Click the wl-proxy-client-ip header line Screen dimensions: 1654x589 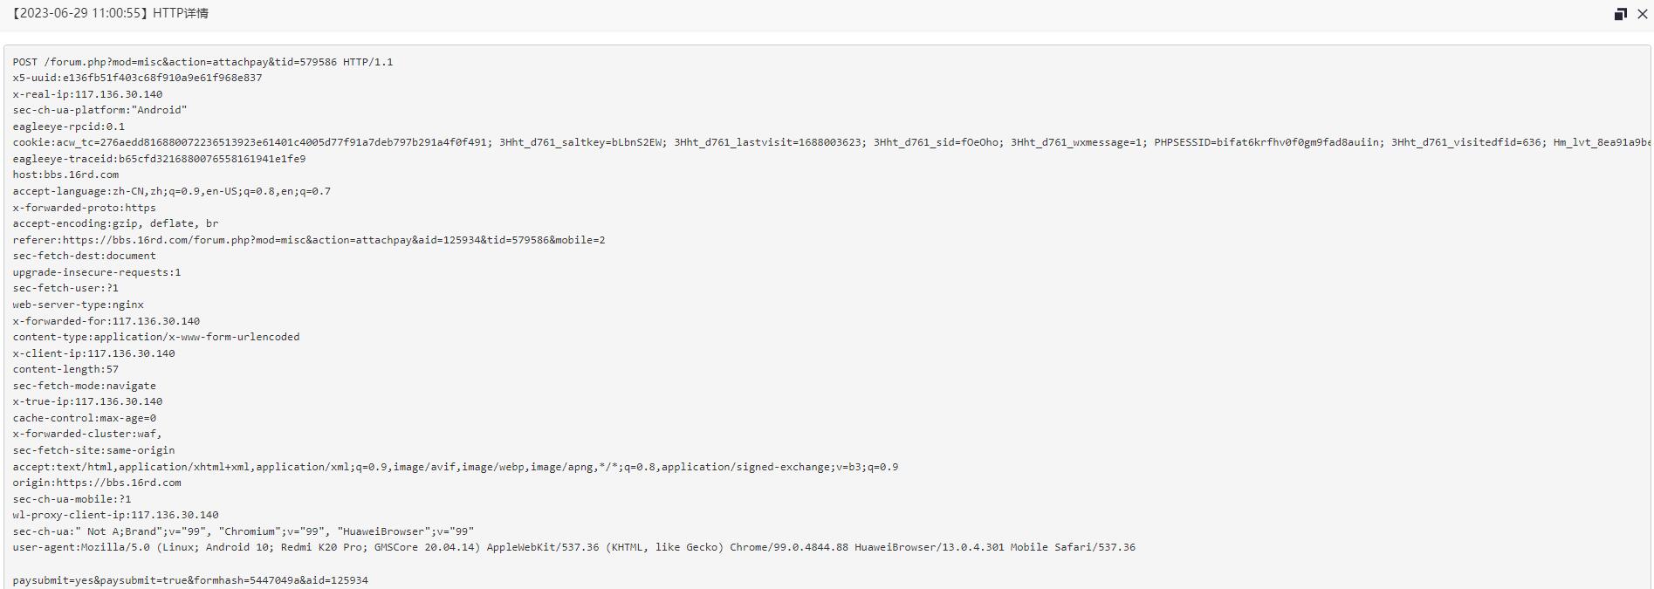[x=115, y=515]
